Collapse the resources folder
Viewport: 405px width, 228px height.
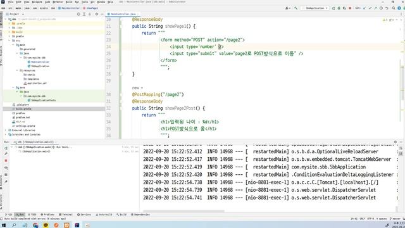point(17,70)
